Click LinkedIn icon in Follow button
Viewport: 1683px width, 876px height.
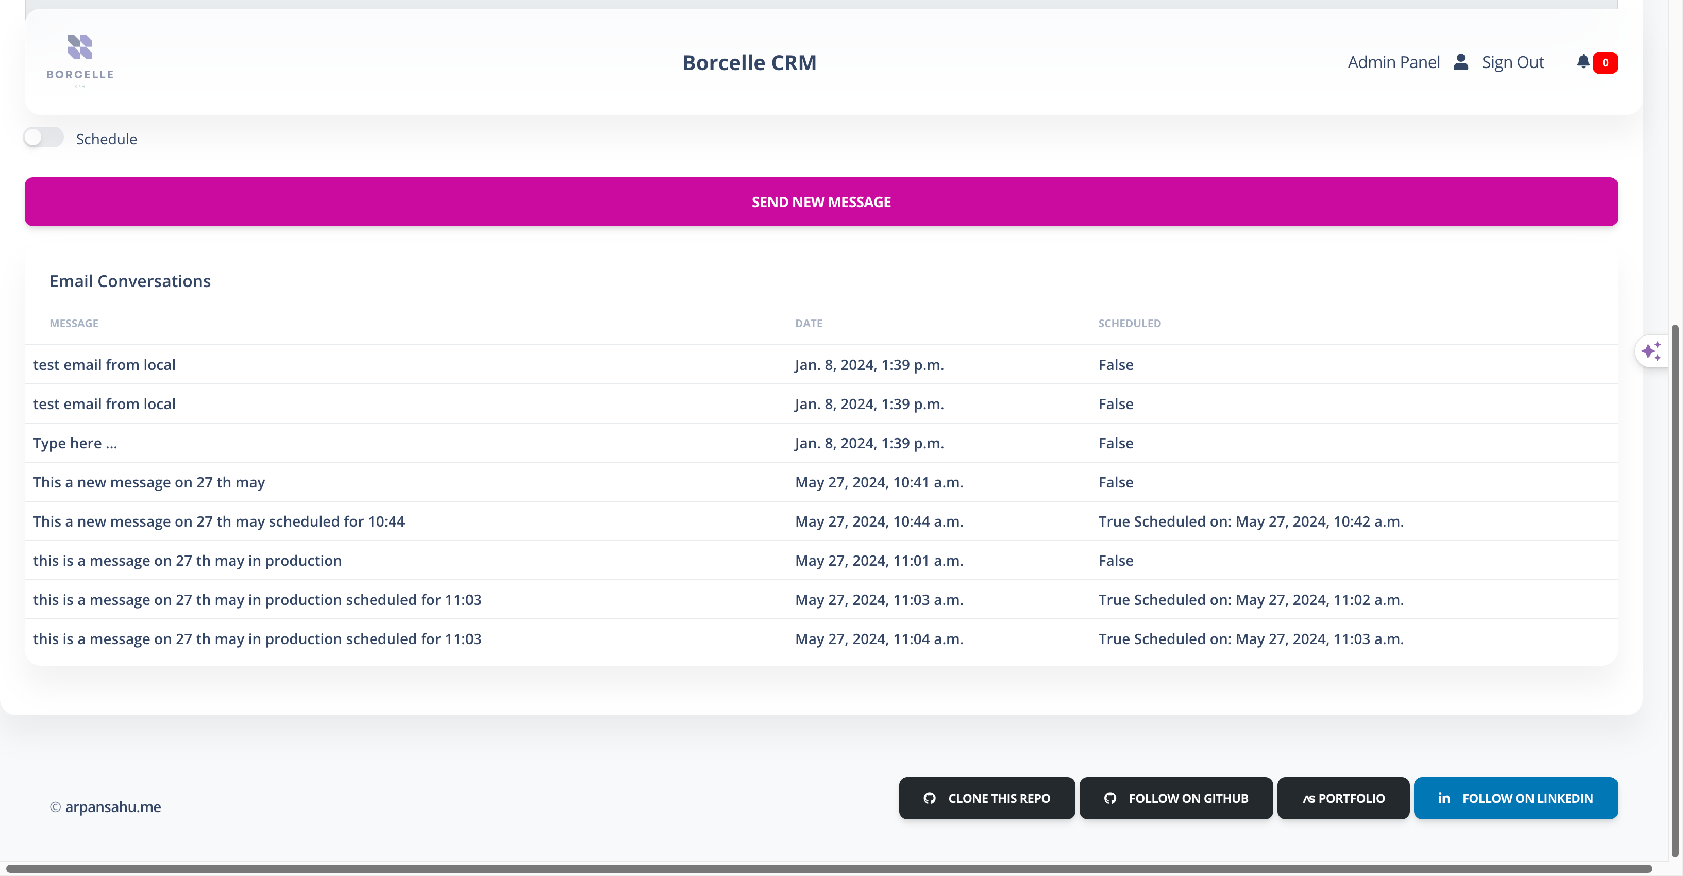tap(1444, 798)
